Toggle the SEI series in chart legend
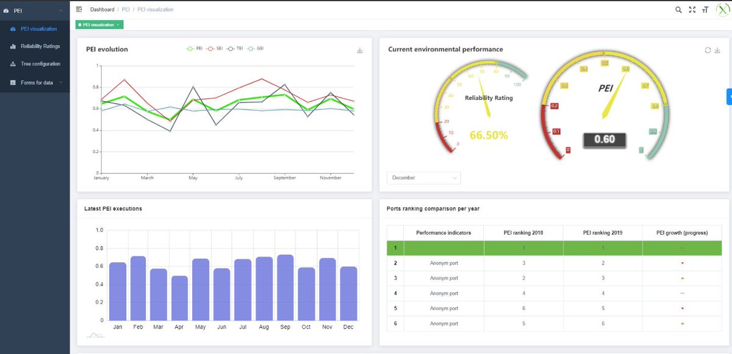Image resolution: width=732 pixels, height=354 pixels. 215,48
